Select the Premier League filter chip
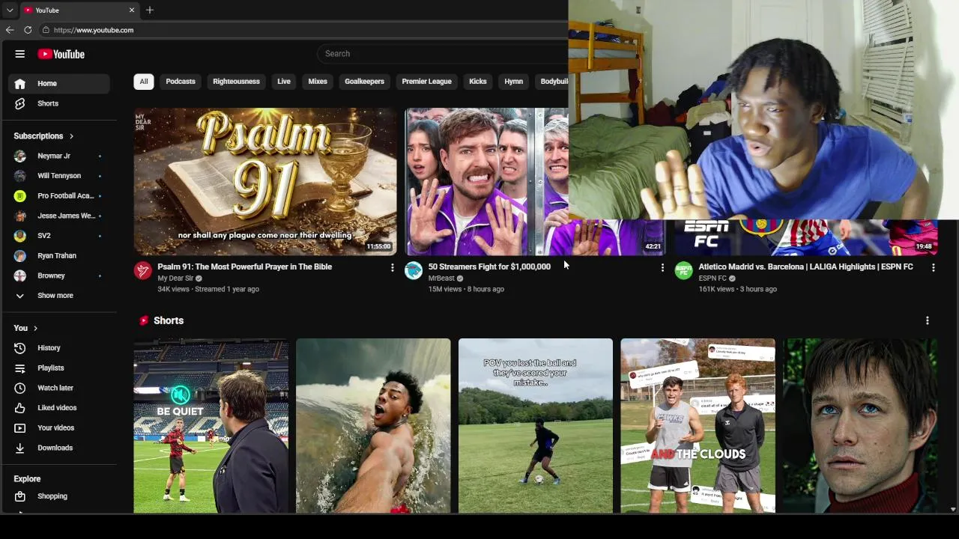Image resolution: width=959 pixels, height=539 pixels. [x=427, y=82]
